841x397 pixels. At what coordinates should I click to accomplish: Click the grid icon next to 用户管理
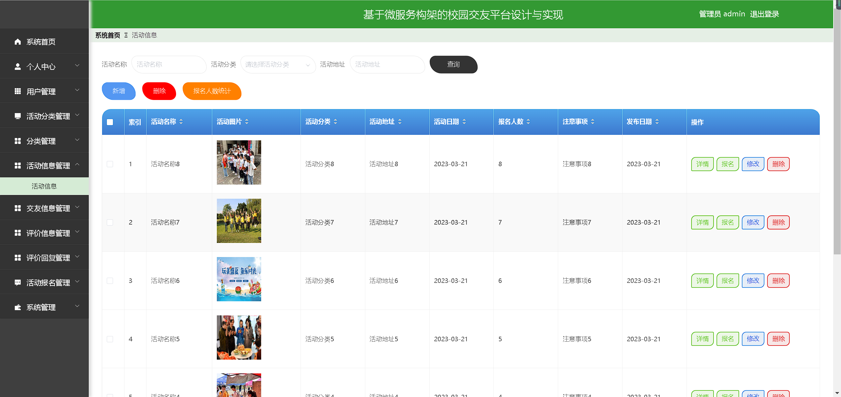coord(18,91)
